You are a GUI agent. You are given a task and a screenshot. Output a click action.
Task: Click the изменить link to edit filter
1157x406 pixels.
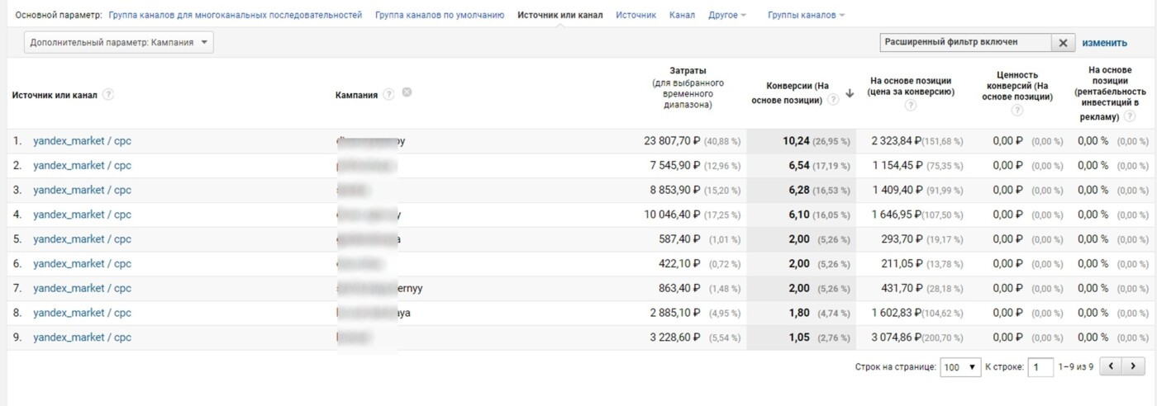(x=1104, y=43)
